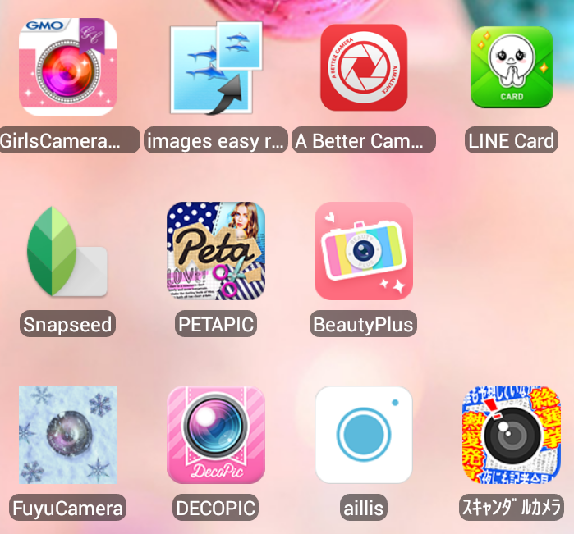Screen dimensions: 574x534
Task: Open BeautyPlus pink camera icon
Action: pyautogui.click(x=364, y=251)
